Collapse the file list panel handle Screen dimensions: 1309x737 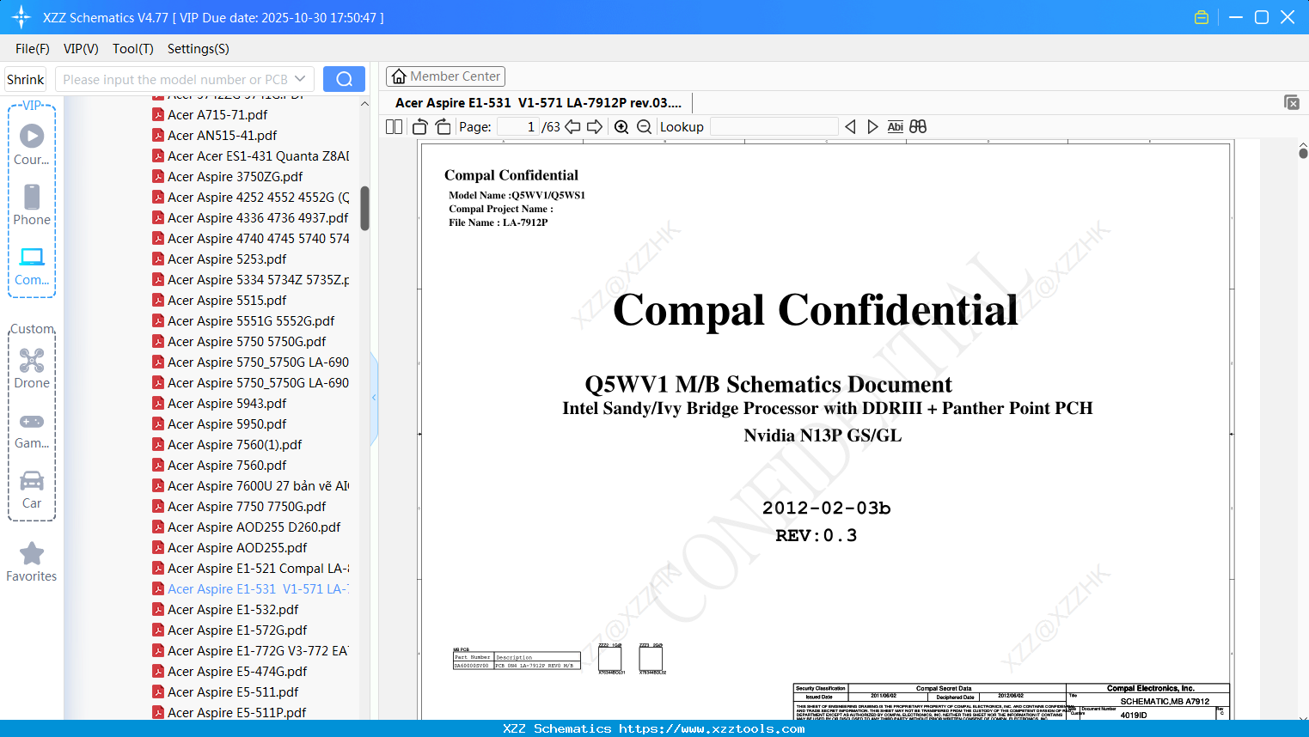(x=374, y=397)
